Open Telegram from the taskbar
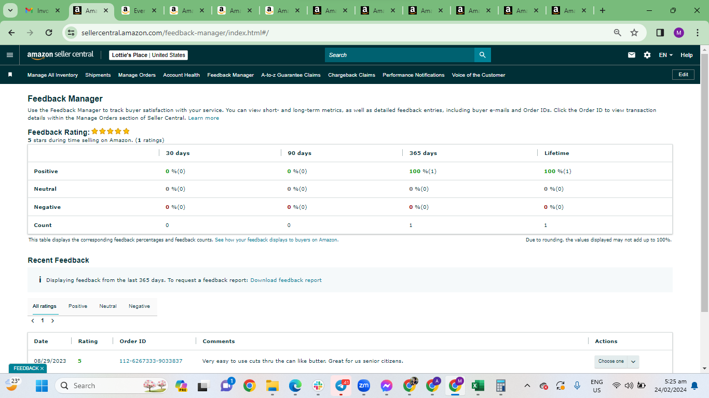The height and width of the screenshot is (398, 709). click(x=341, y=386)
